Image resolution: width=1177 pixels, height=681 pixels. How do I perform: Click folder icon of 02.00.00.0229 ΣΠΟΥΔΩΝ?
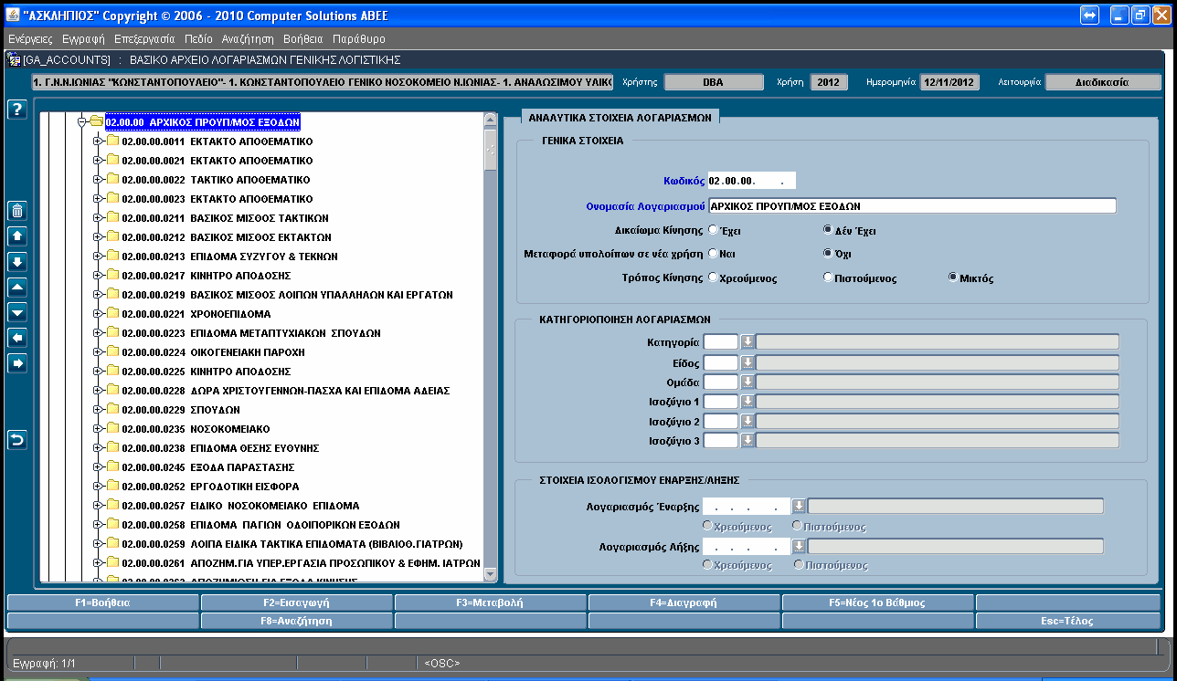113,410
